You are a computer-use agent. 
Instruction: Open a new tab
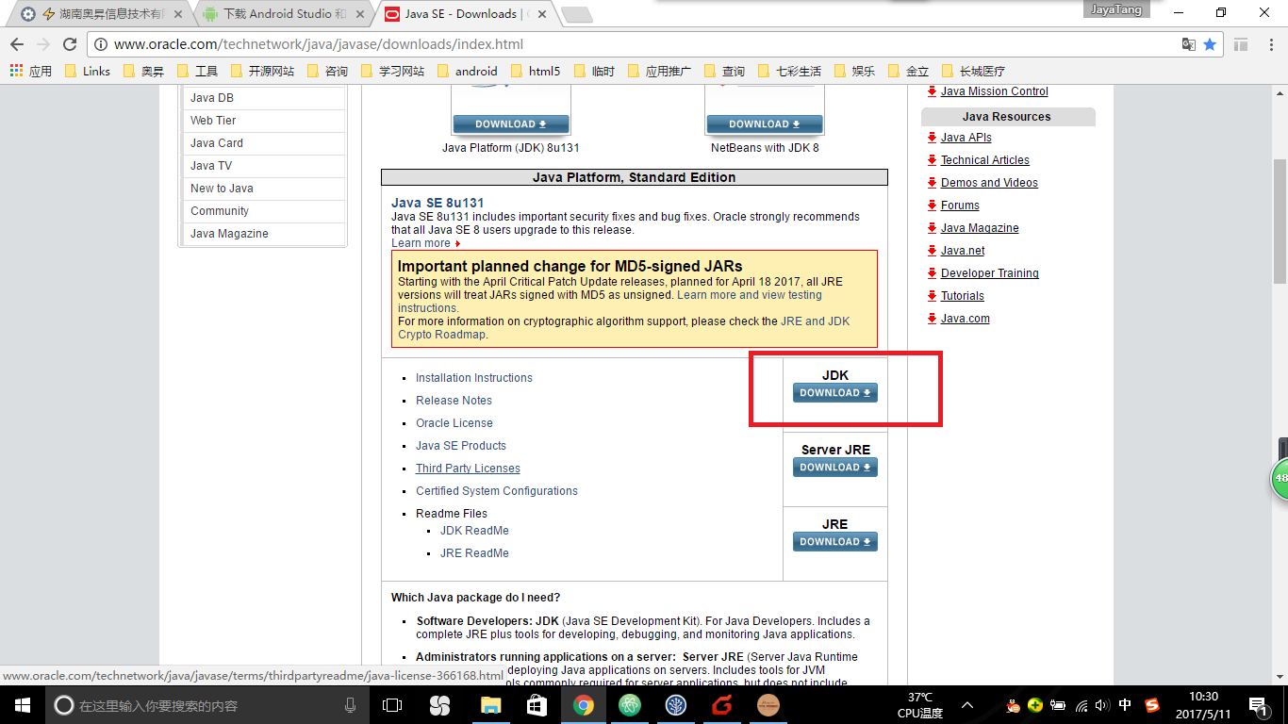point(576,14)
